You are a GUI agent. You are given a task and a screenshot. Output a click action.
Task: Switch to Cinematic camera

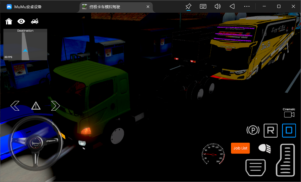click(289, 114)
